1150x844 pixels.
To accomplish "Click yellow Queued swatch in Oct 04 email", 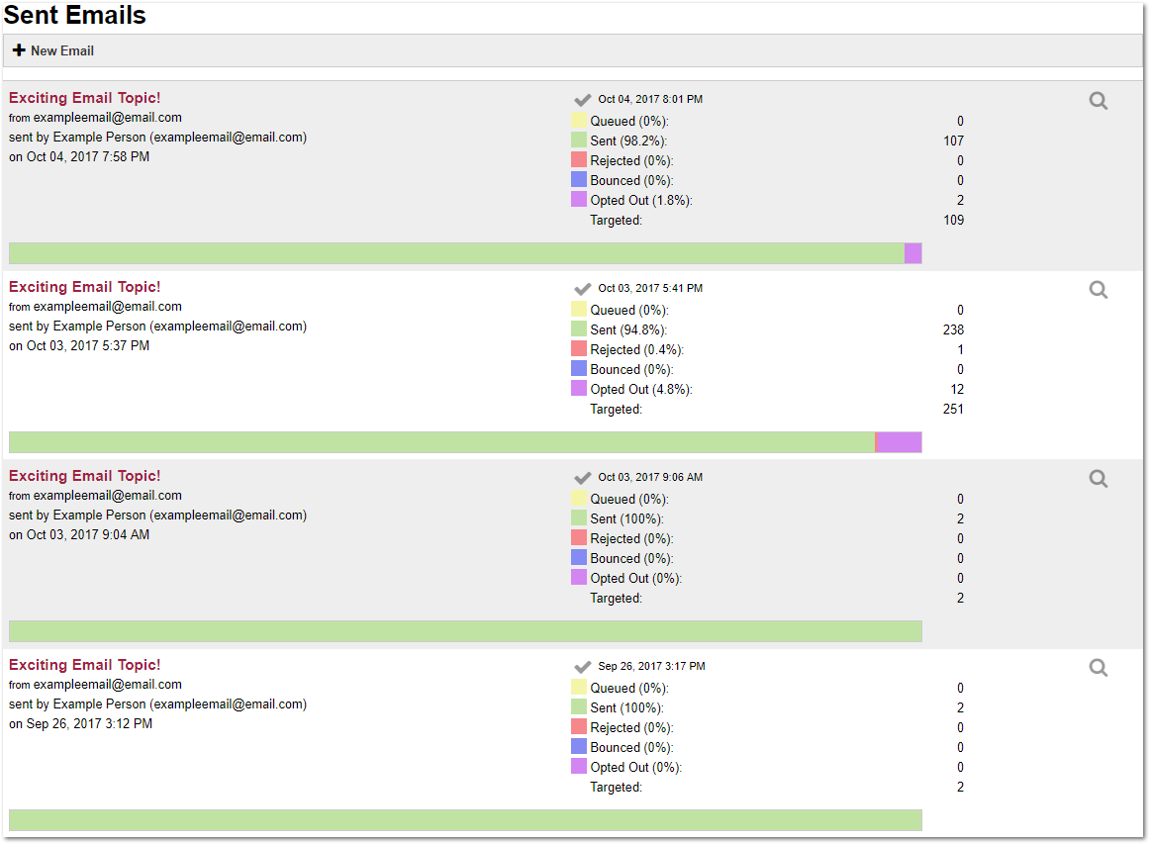I will pyautogui.click(x=579, y=121).
